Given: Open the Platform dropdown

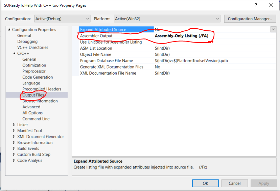Looking at the screenshot, I should pos(167,19).
